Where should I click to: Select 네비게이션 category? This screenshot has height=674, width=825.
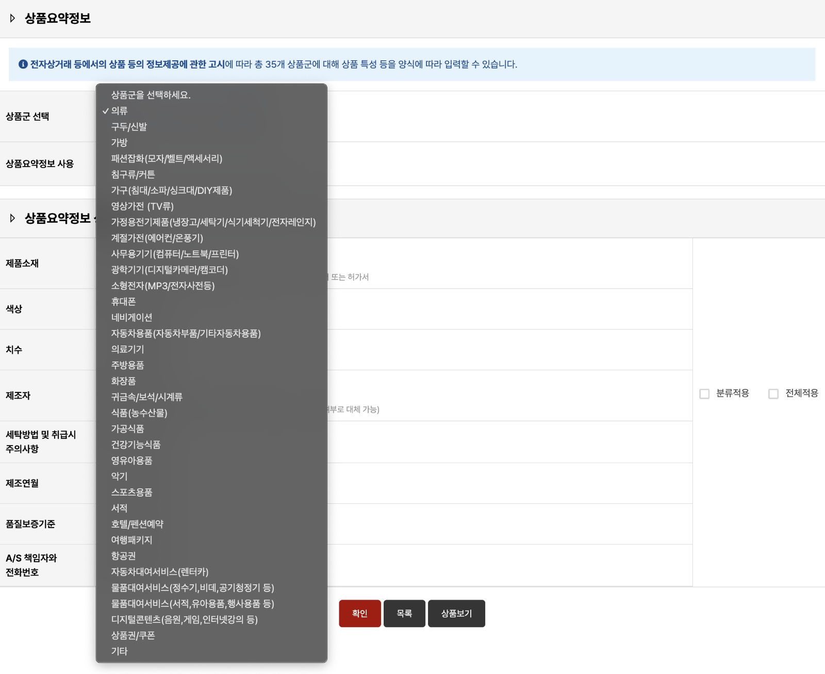211,318
